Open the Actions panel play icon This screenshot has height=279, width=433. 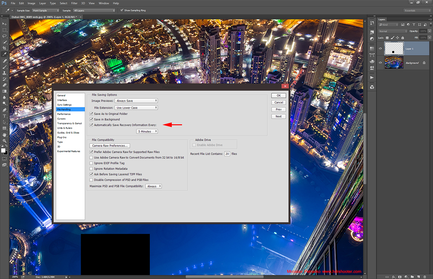[372, 77]
